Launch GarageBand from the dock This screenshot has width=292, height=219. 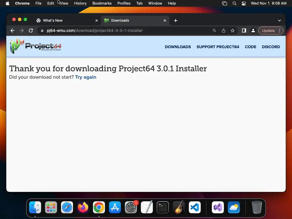click(179, 207)
